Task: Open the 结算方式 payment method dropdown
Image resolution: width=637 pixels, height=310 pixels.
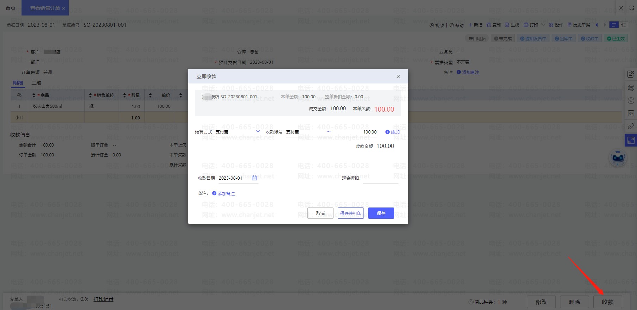Action: point(258,132)
